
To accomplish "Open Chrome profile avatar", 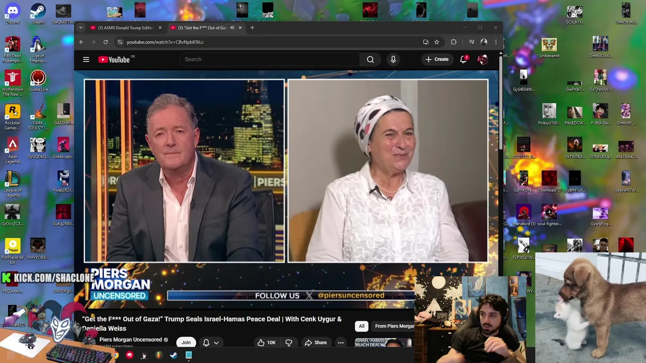I will (484, 42).
